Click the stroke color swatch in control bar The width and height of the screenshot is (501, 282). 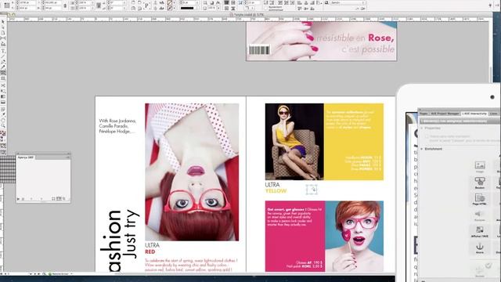170,8
